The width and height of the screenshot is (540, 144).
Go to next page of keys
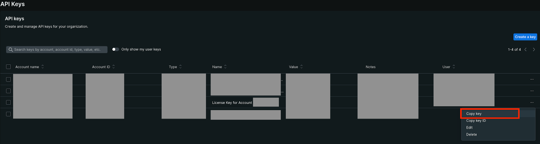tap(534, 49)
